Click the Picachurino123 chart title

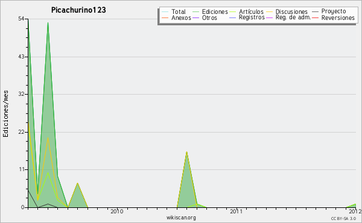78,10
